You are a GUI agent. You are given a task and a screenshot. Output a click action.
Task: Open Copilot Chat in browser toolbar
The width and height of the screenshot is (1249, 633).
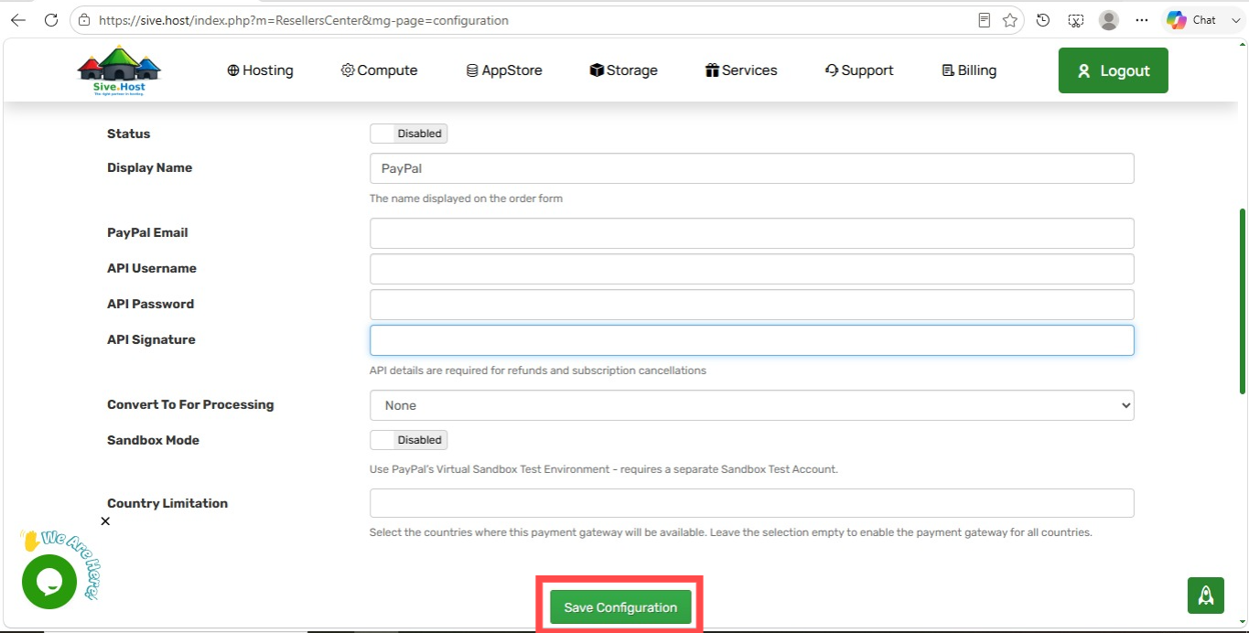click(1191, 20)
